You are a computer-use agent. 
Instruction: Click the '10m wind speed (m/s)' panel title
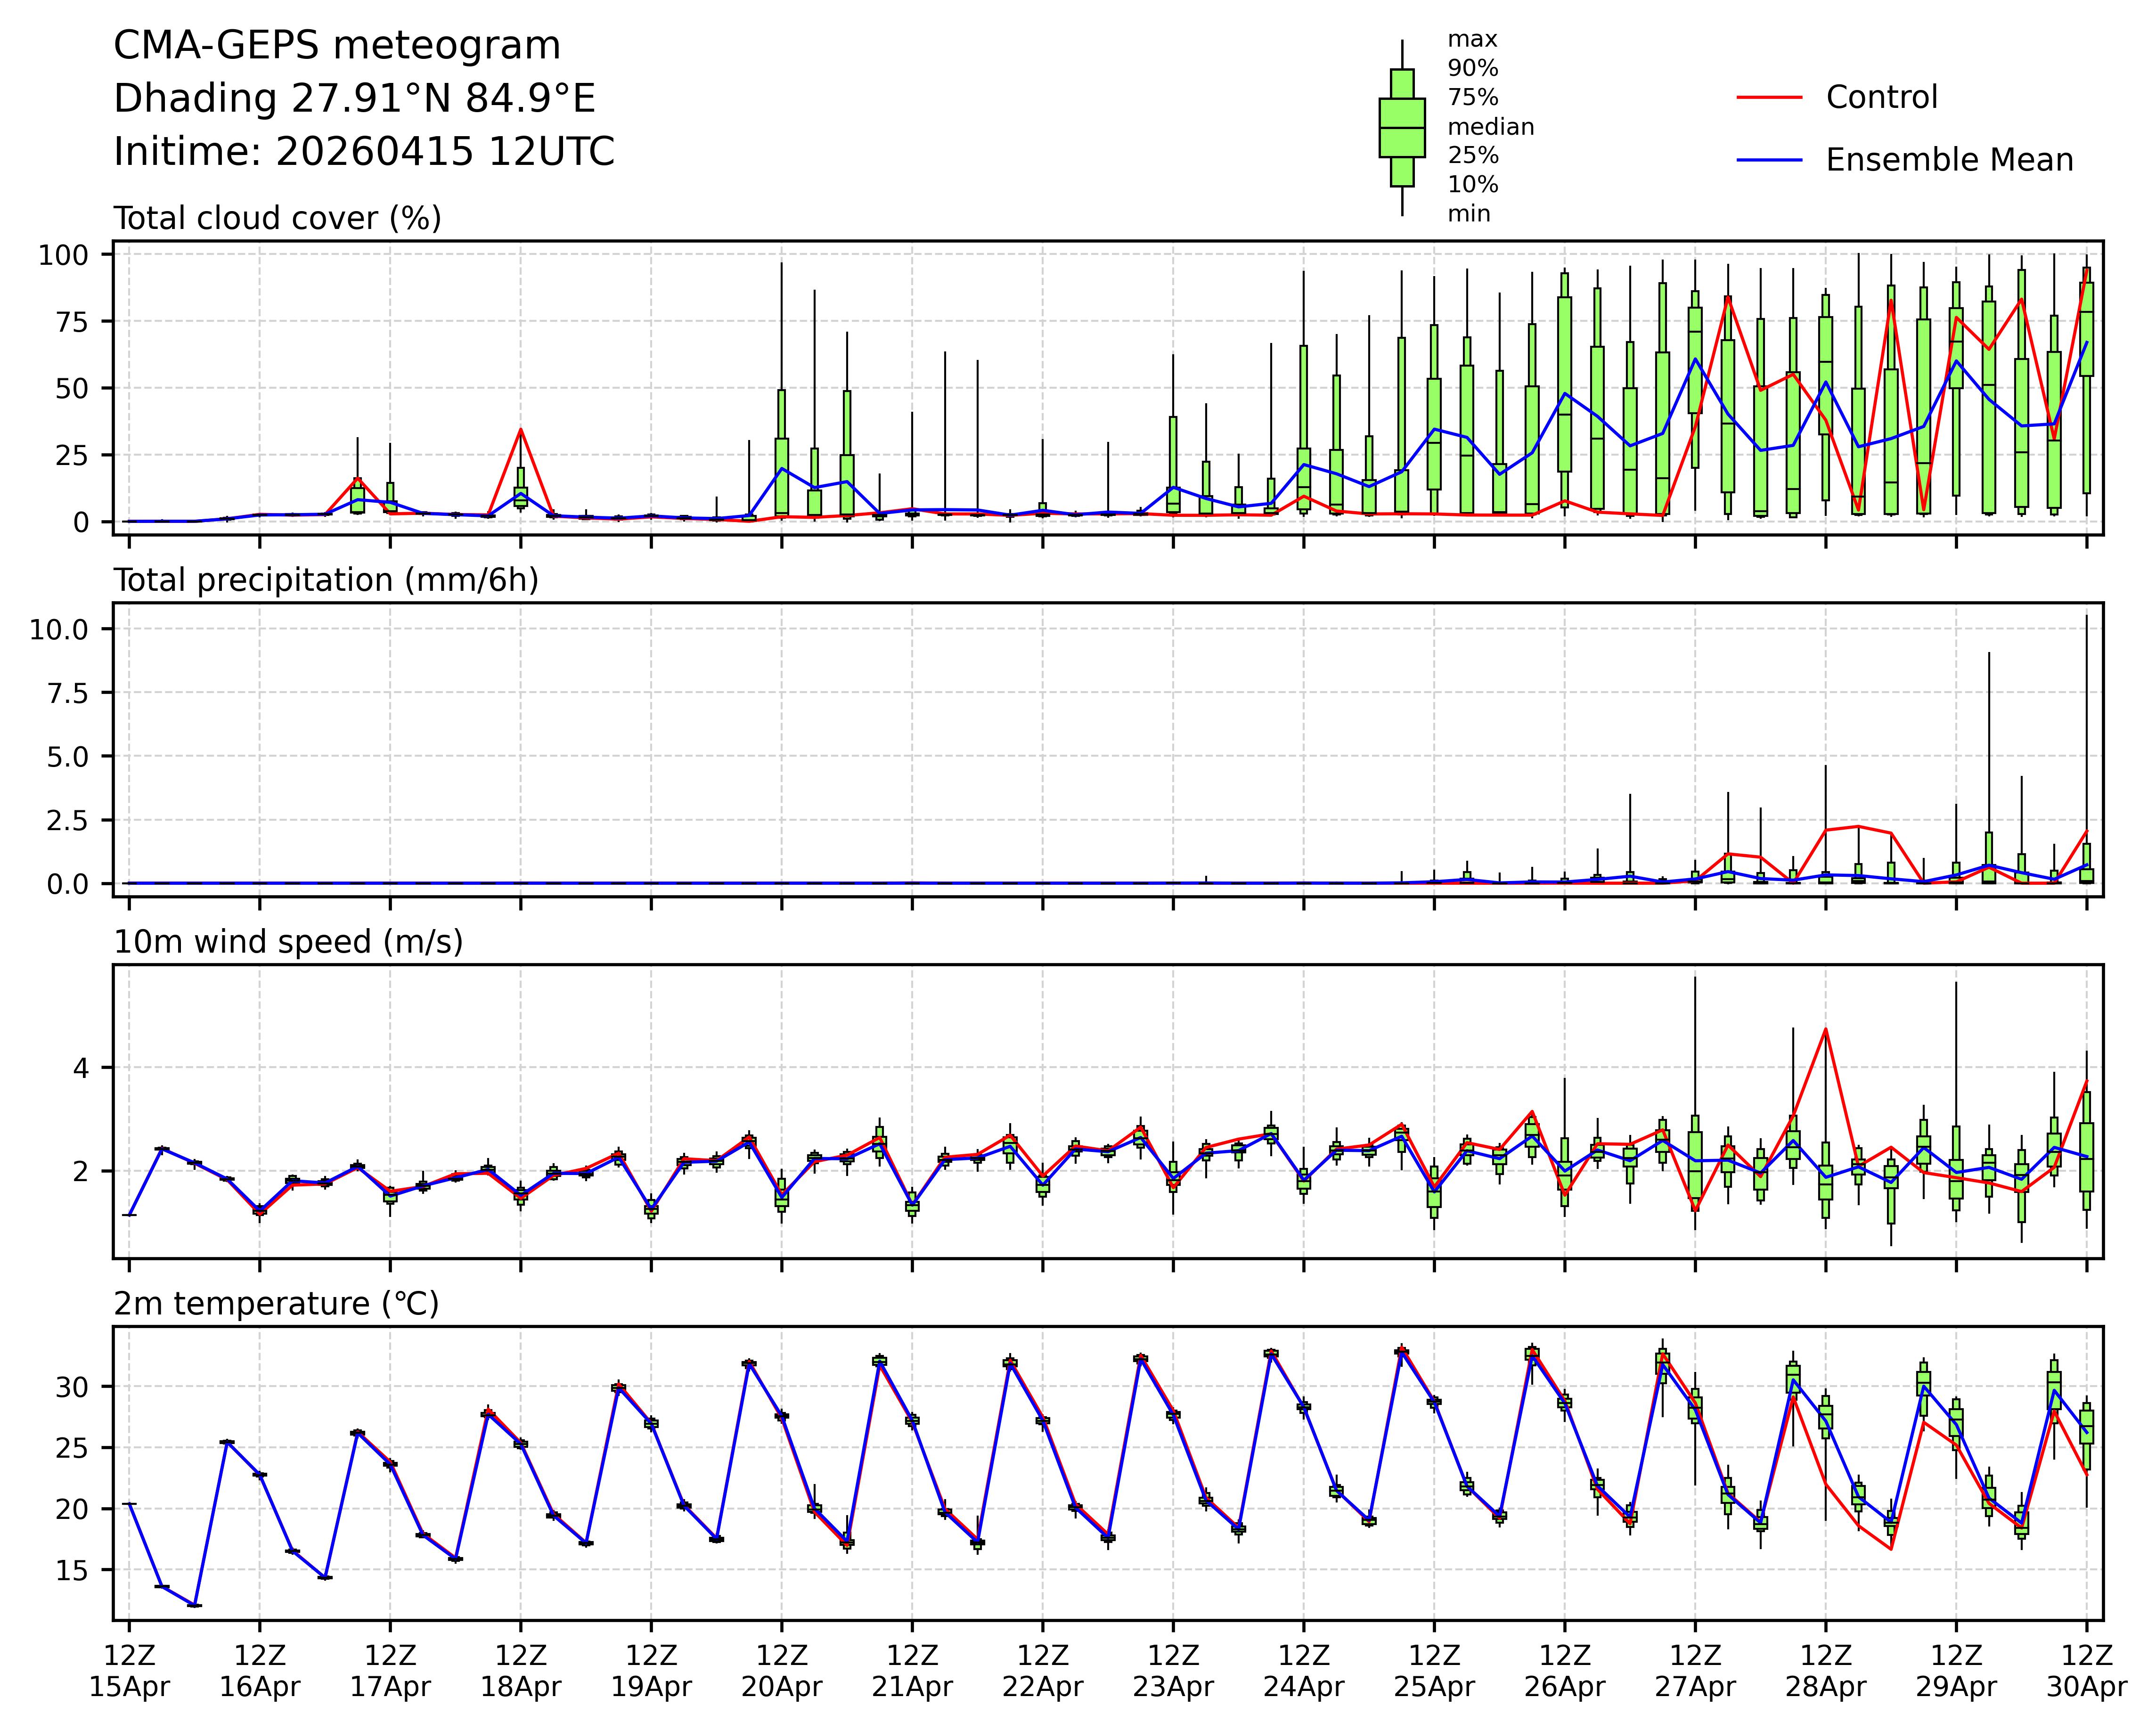(288, 942)
